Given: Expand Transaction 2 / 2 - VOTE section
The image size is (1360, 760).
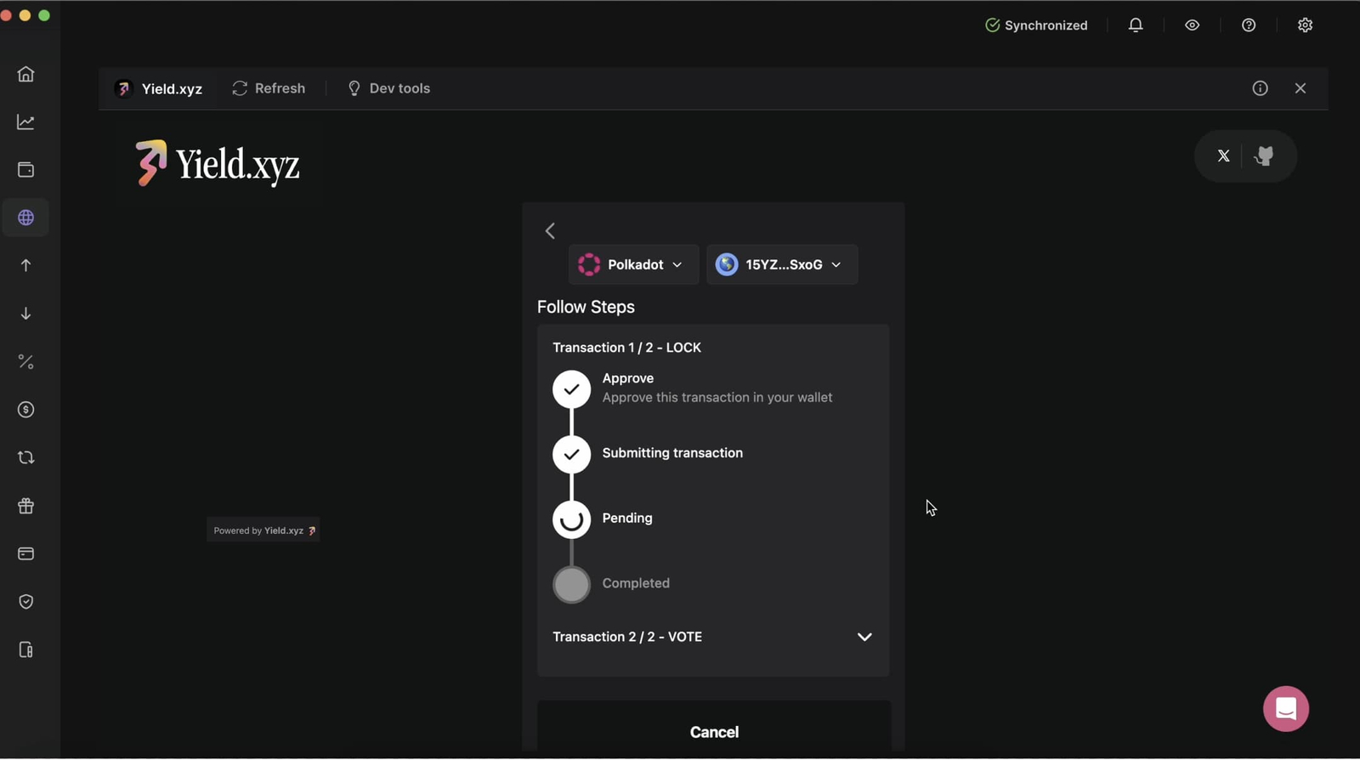Looking at the screenshot, I should coord(864,637).
